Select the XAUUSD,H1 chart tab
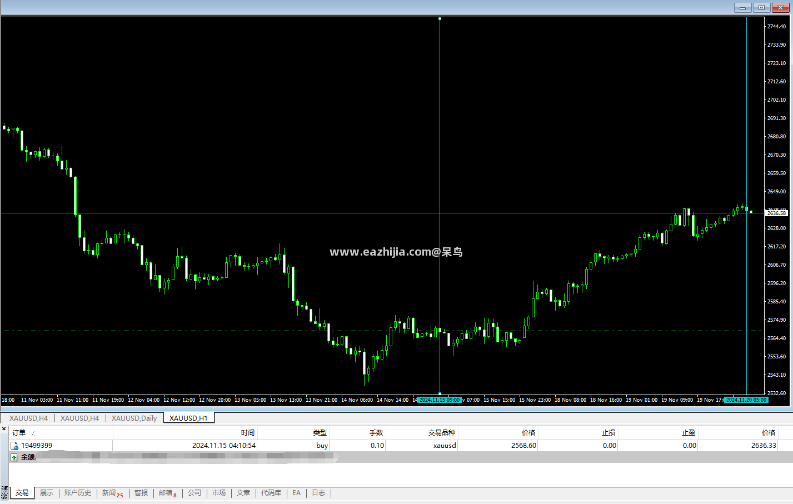793x504 pixels. tap(188, 418)
